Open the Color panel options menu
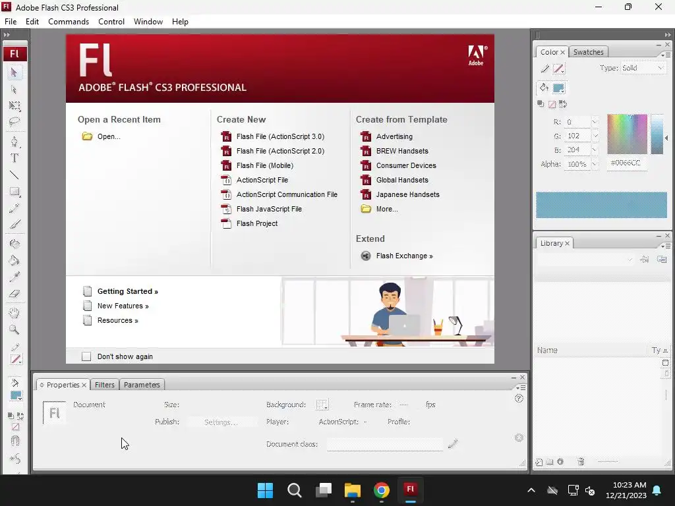Viewport: 675px width, 506px height. tap(666, 55)
